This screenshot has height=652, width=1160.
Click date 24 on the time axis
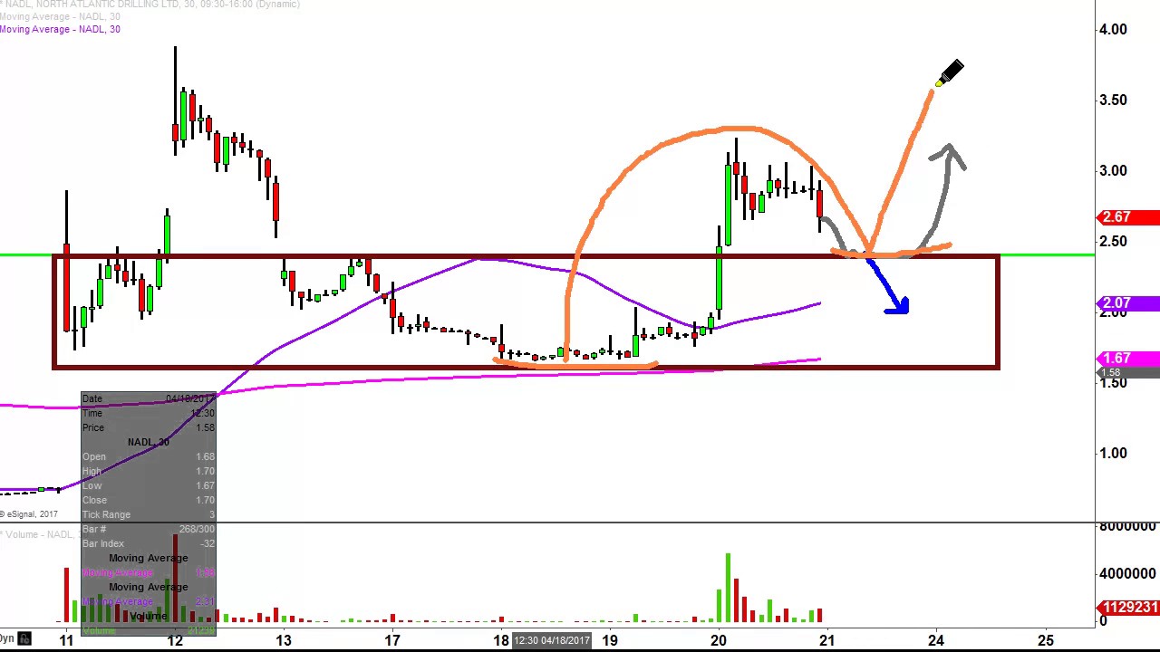click(x=936, y=640)
